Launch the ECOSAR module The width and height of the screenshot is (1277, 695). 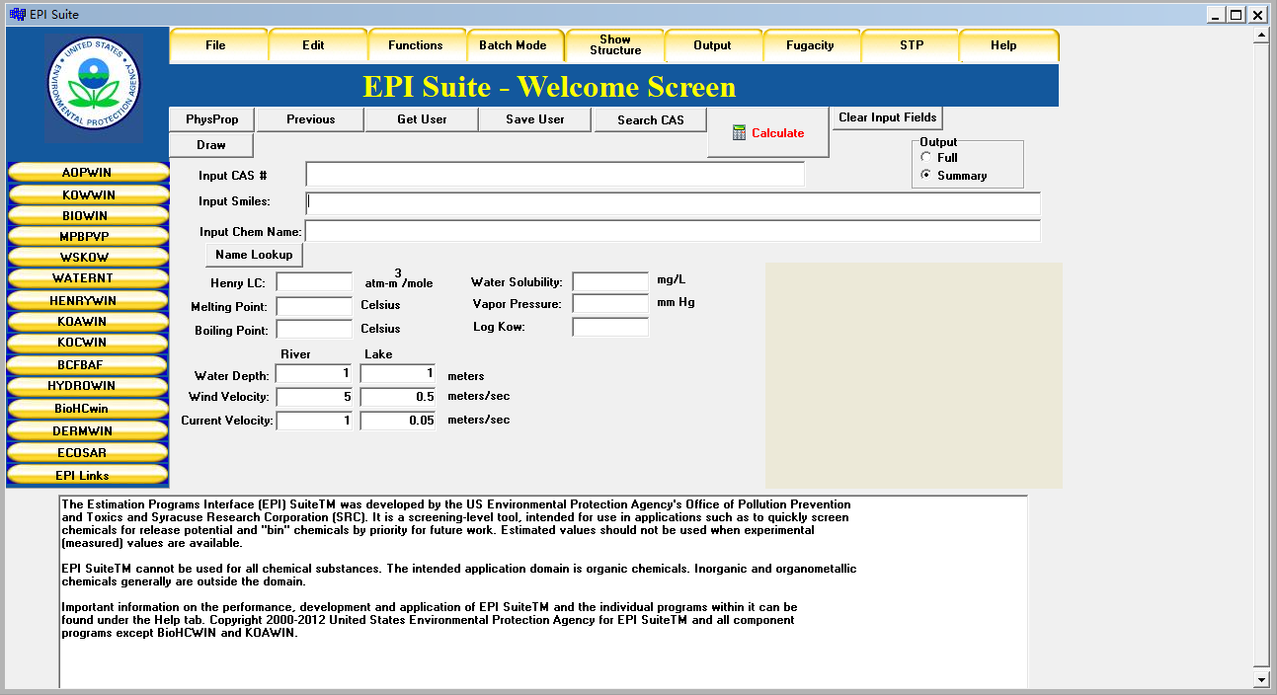coord(88,453)
